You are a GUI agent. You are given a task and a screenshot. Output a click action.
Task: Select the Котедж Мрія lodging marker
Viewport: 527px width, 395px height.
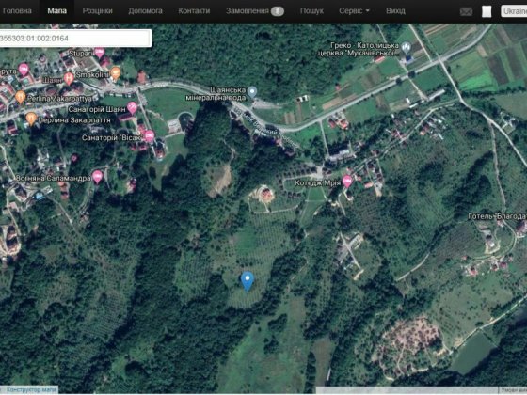pos(347,182)
